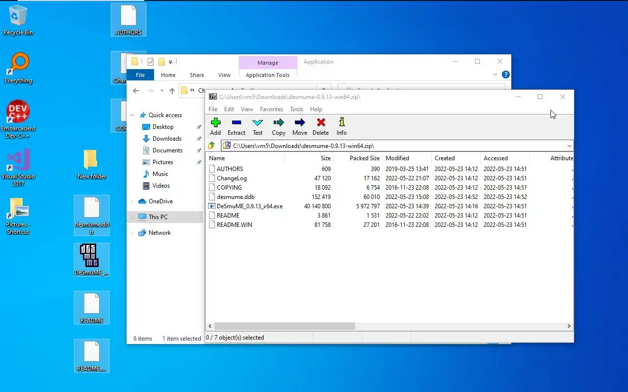This screenshot has width=628, height=392.
Task: Select the Everything search desktop shortcut
Action: [x=18, y=68]
